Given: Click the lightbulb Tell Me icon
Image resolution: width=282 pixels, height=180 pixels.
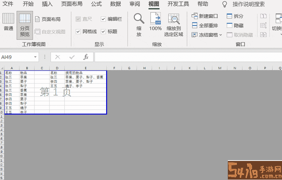Looking at the screenshot, I should point(225,4).
